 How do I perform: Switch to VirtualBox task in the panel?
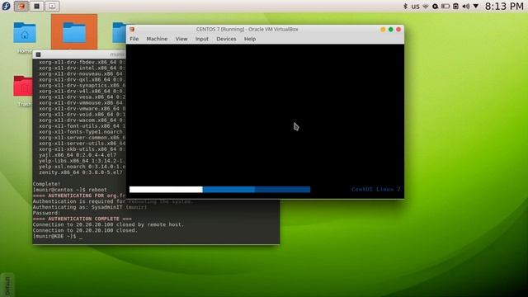point(21,6)
